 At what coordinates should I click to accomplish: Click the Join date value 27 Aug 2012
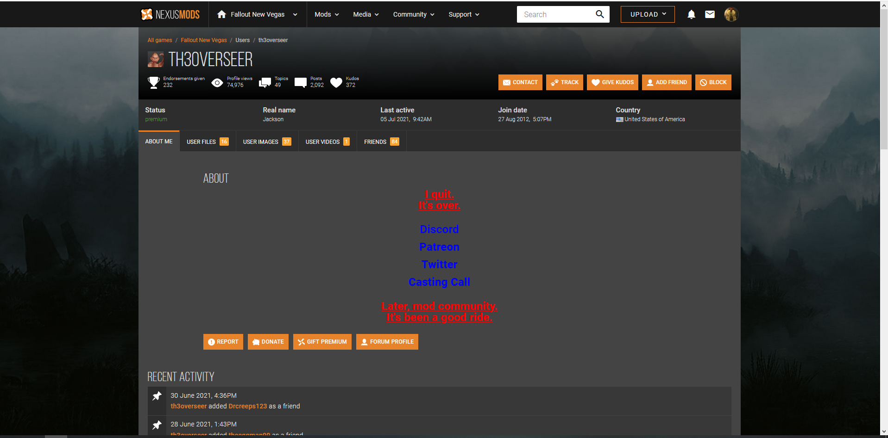(525, 119)
